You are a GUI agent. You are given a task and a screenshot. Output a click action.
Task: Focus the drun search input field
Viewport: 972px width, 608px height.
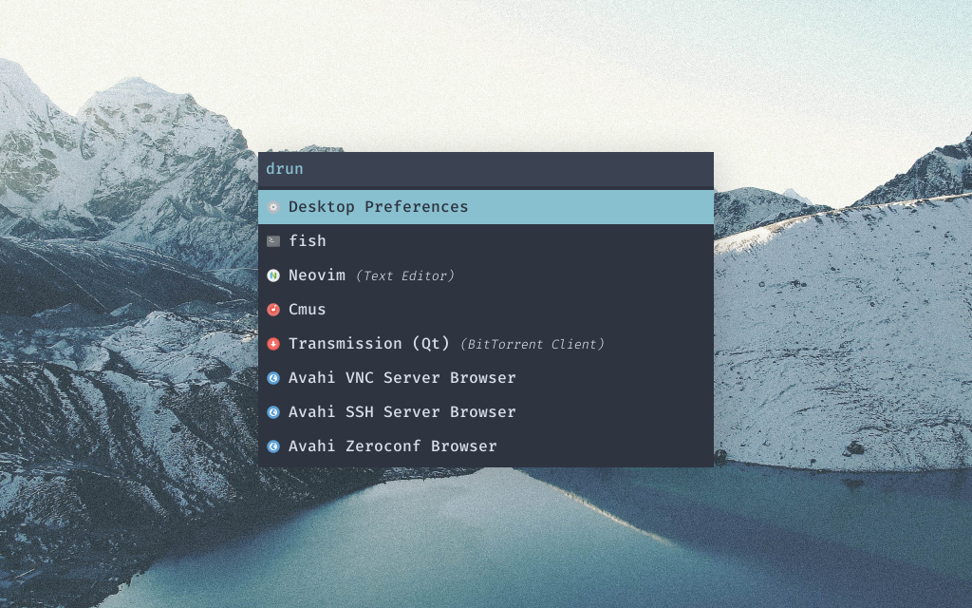(x=485, y=169)
